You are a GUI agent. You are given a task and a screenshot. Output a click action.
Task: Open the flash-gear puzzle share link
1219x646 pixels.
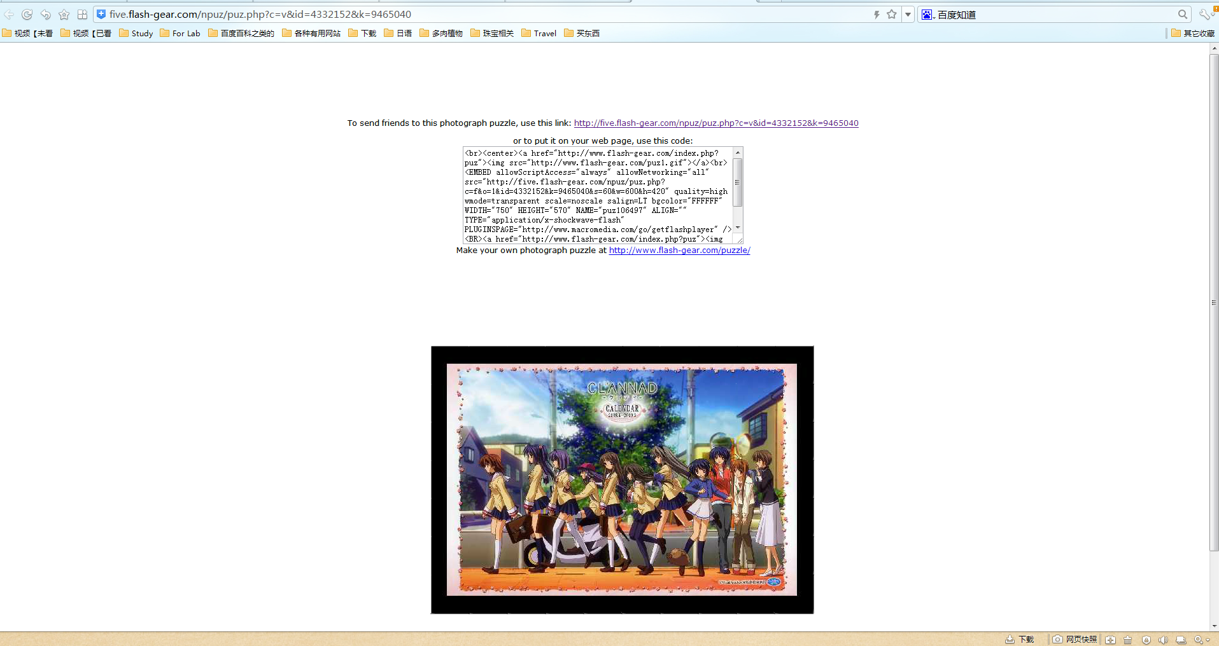tap(715, 123)
